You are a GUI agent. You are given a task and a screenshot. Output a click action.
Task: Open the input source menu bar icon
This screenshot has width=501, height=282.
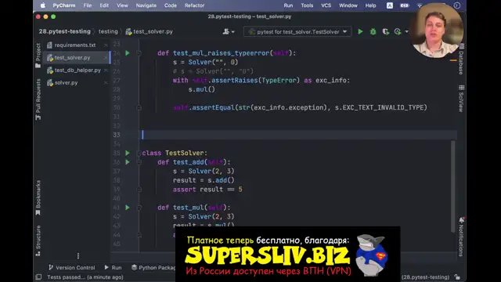390,5
